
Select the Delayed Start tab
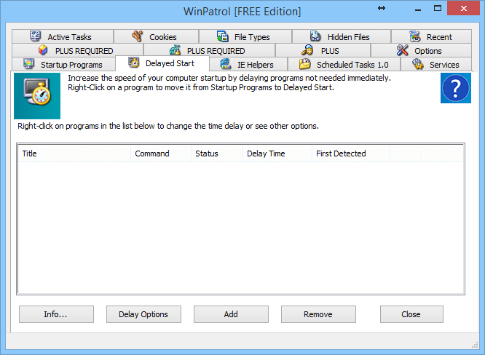[162, 63]
